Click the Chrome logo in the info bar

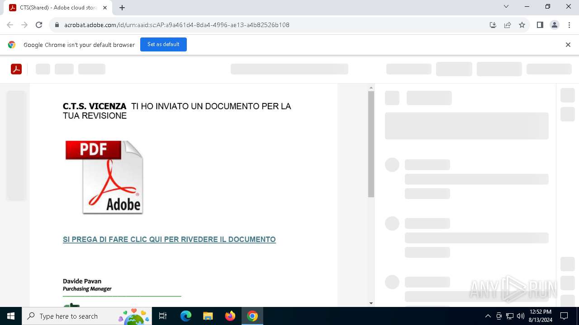pos(12,45)
